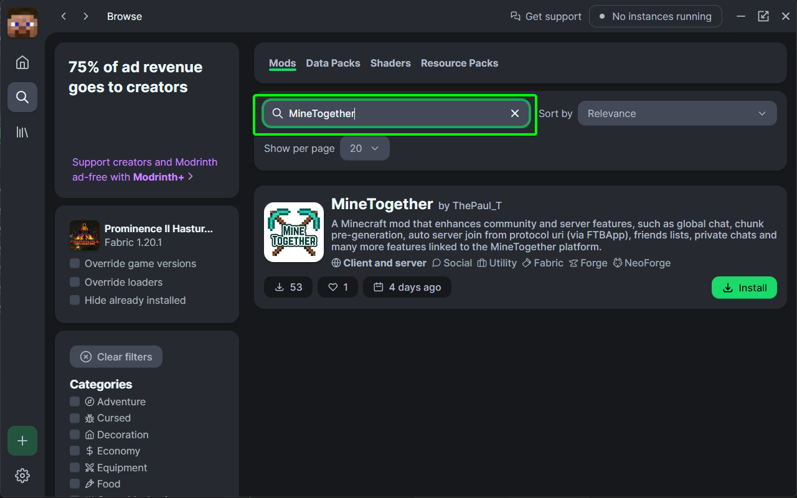
Task: Go back with the left arrow
Action: coord(64,16)
